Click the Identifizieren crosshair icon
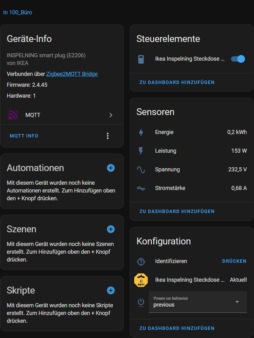Screen dimensions: 254x338 pos(141,262)
